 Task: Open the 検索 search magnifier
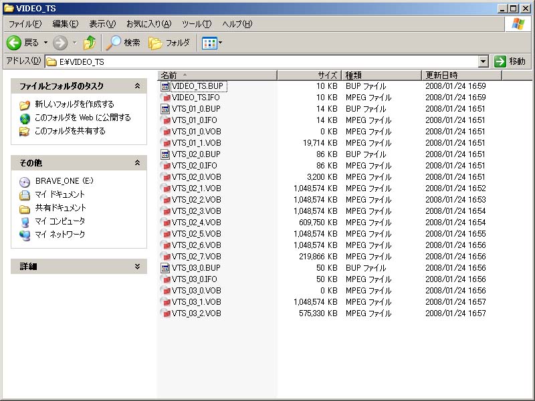[x=113, y=43]
